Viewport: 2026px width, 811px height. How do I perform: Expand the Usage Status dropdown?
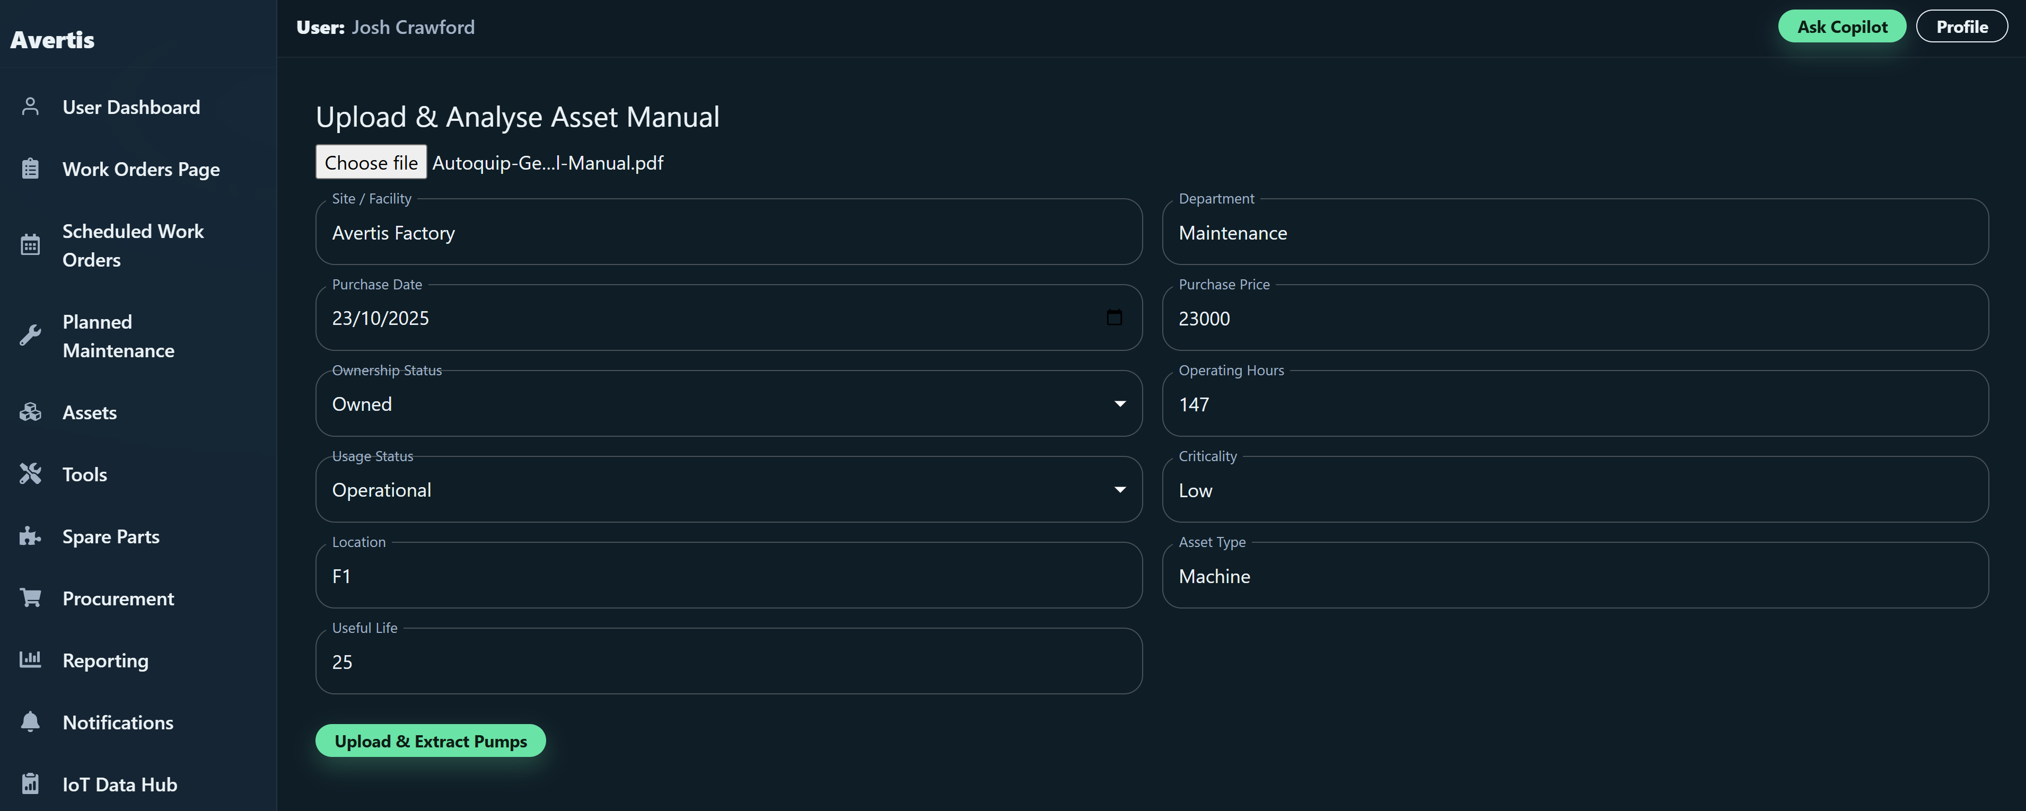(1120, 489)
